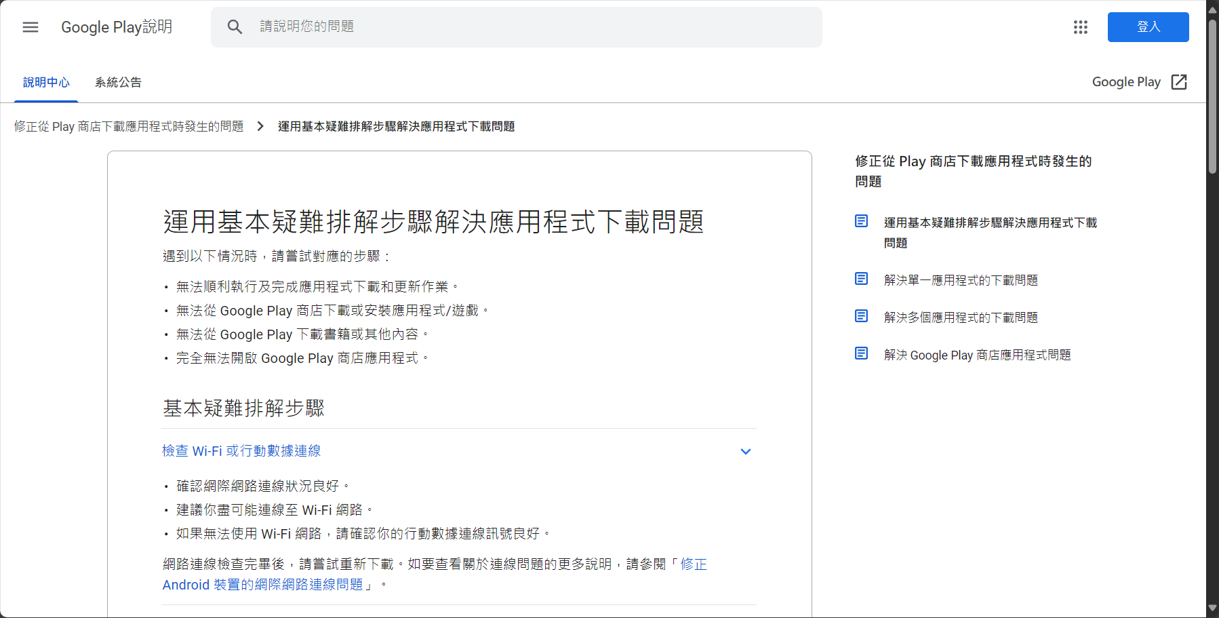The height and width of the screenshot is (618, 1219).
Task: Click article icon beside 運用基本疑難排解步驟解決應用程式下載問題
Action: click(x=862, y=221)
